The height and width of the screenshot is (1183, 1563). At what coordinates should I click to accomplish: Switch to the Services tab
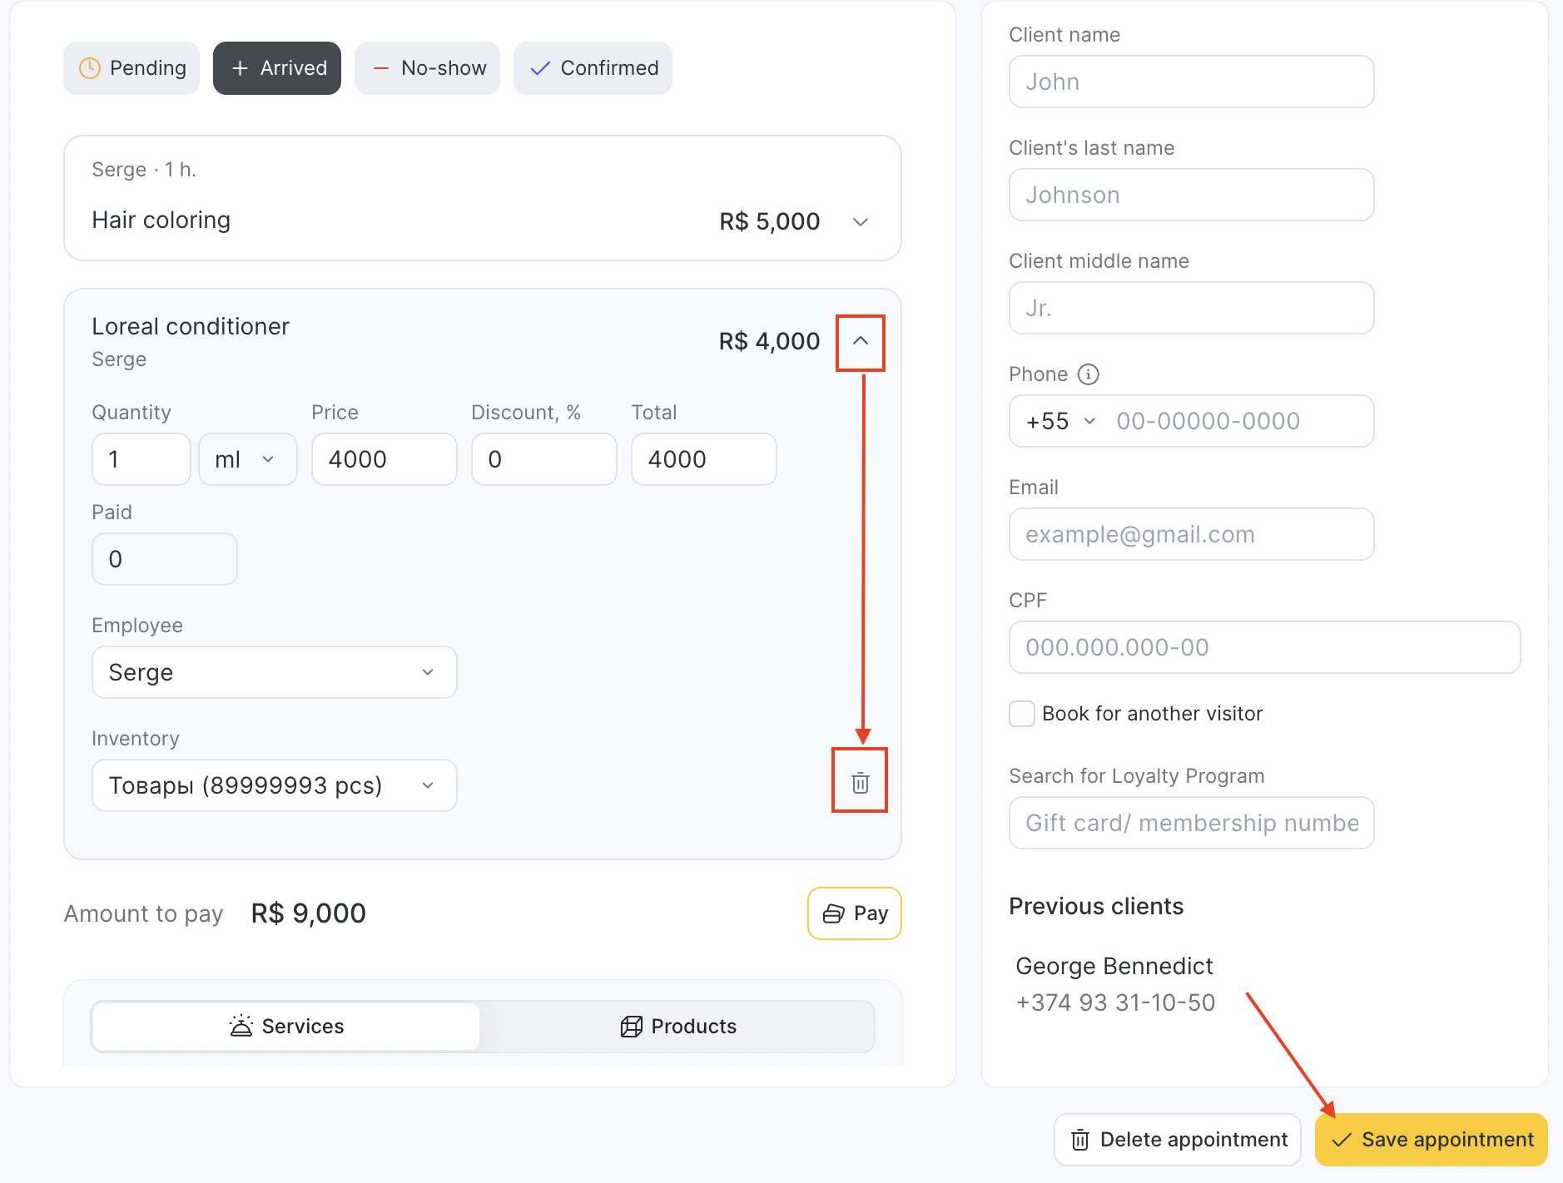point(285,1026)
